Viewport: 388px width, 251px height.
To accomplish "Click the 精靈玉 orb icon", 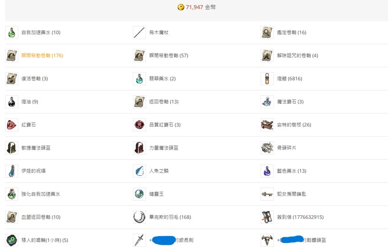I will coord(139,194).
